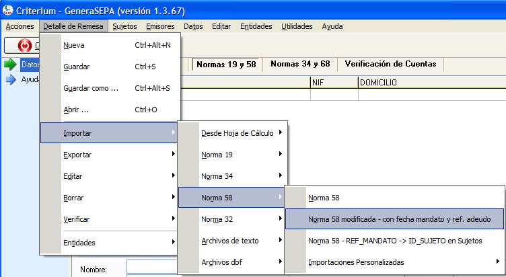The width and height of the screenshot is (506, 277).
Task: Expand Importaciones Personalizadas submenu
Action: point(395,262)
